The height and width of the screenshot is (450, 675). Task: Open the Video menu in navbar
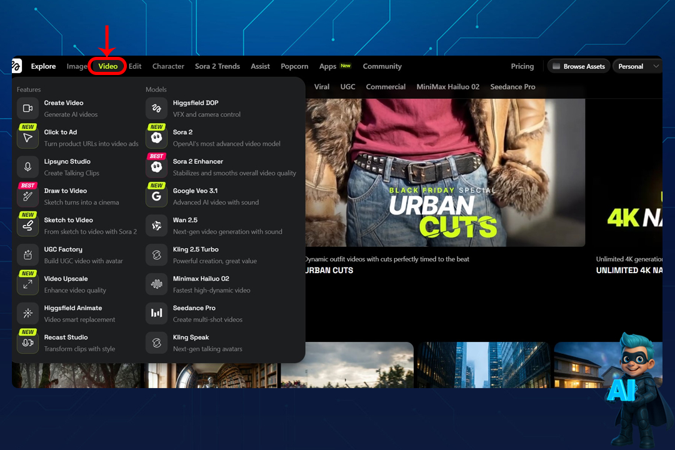tap(107, 66)
